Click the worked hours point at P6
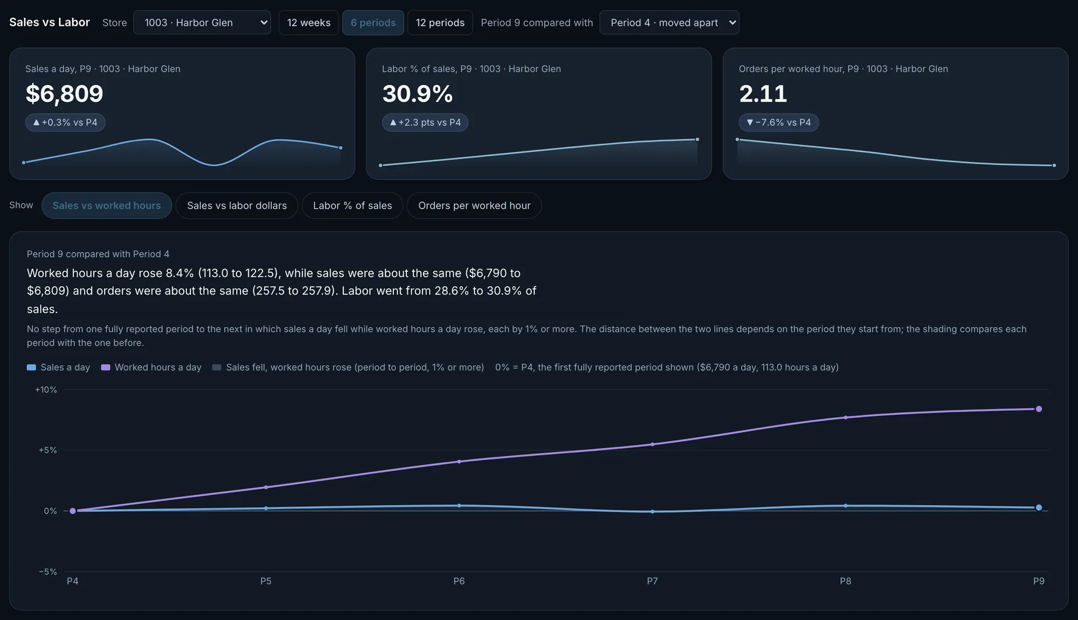1078x620 pixels. click(x=459, y=462)
